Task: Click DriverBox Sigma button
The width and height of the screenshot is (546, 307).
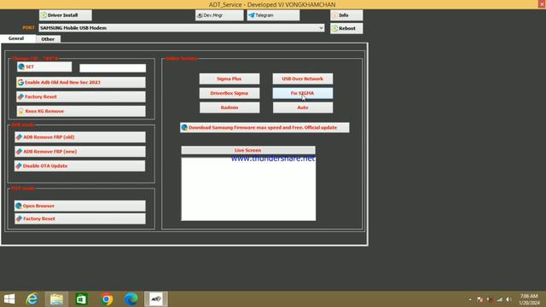Action: pos(229,93)
